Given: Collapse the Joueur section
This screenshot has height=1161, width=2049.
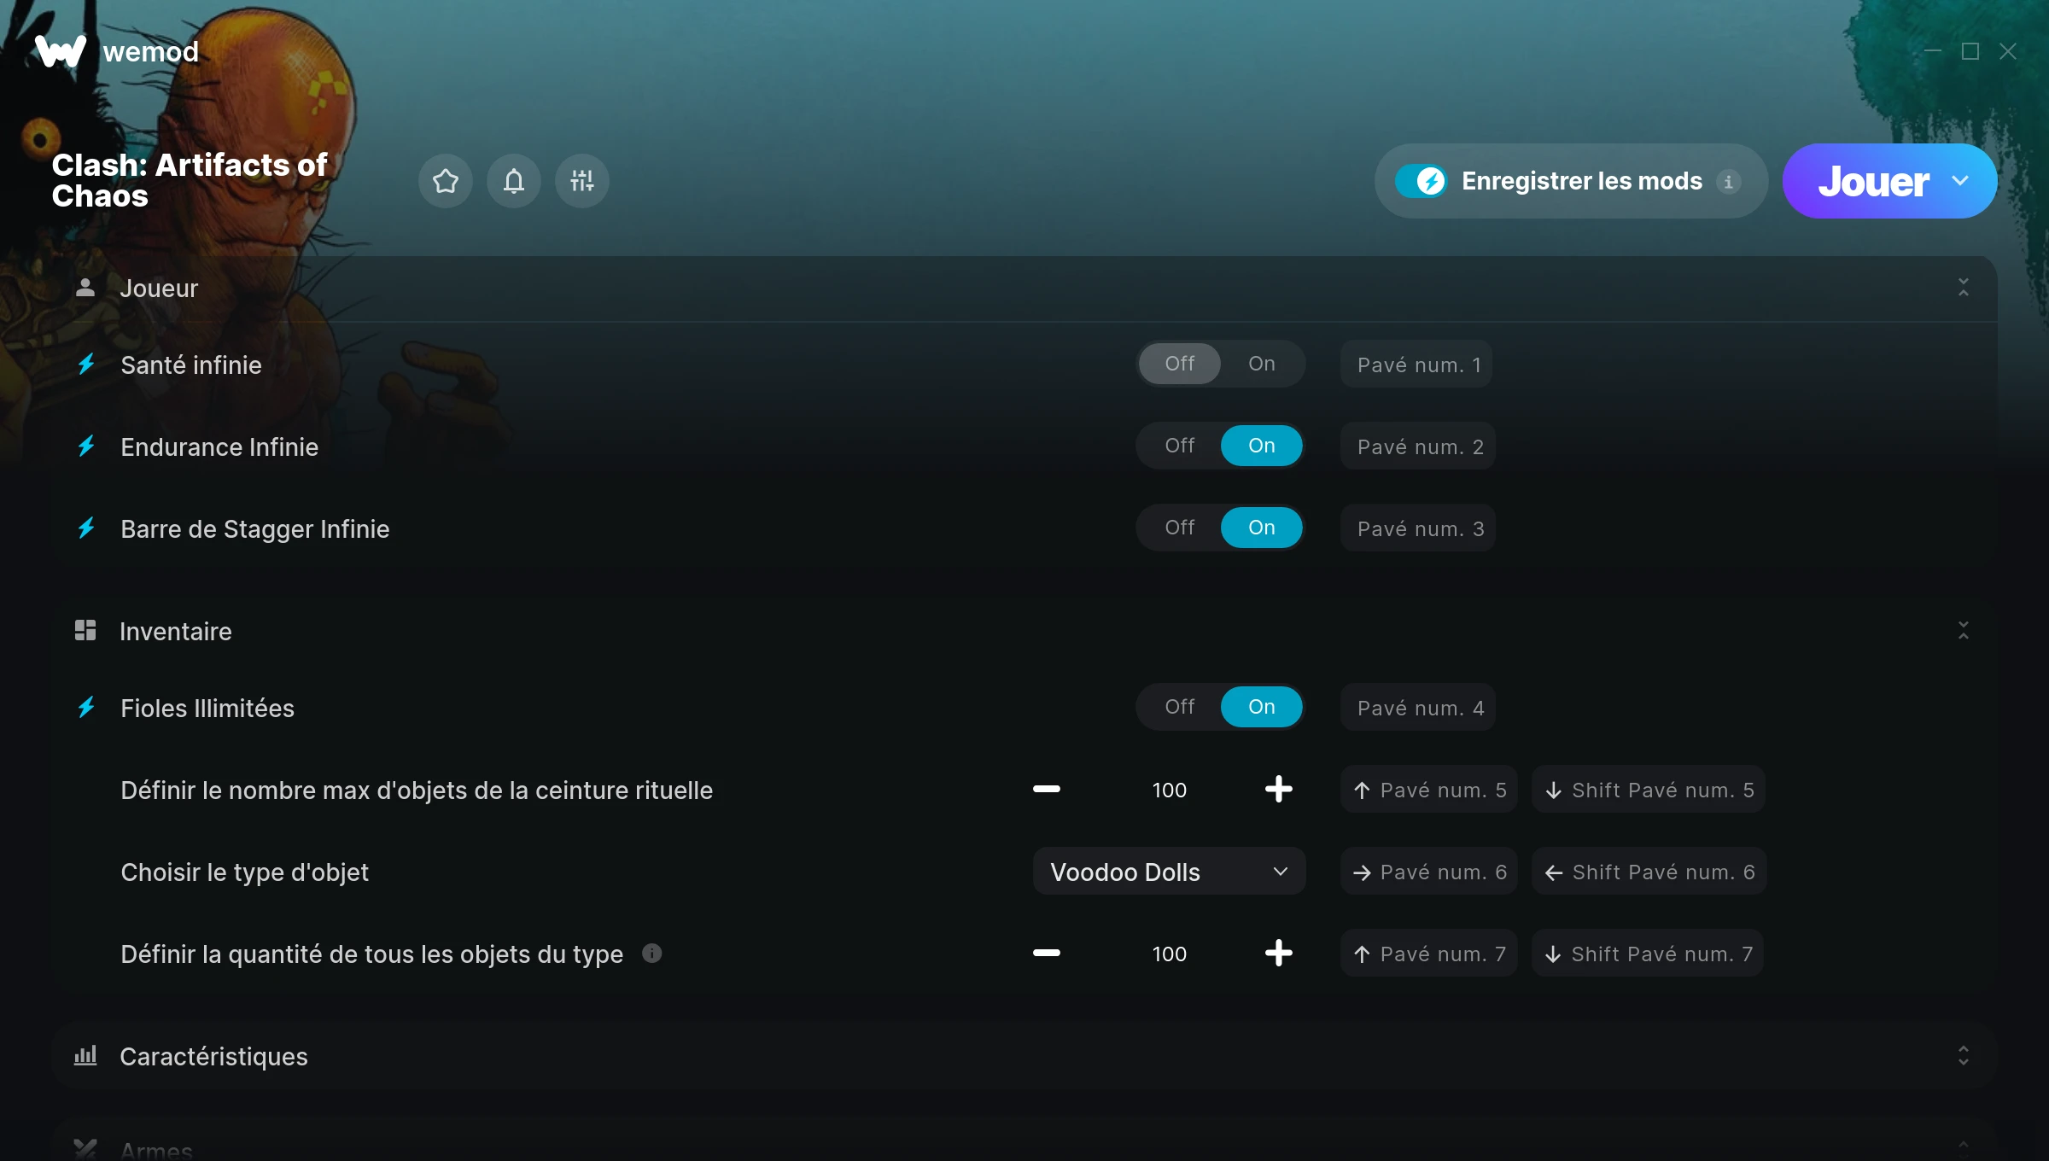Looking at the screenshot, I should 1963,288.
